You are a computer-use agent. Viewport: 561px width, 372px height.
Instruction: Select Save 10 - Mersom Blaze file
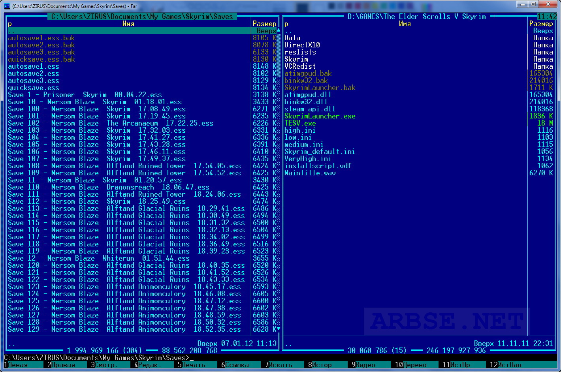coord(95,102)
